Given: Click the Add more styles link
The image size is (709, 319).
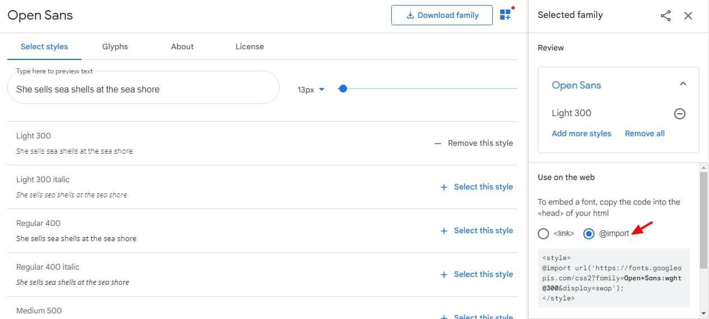Looking at the screenshot, I should click(x=581, y=133).
